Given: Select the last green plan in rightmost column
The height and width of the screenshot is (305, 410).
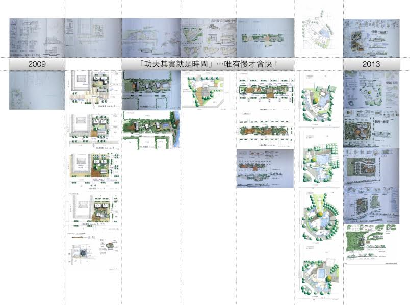Looking at the screenshot, I should point(371,244).
